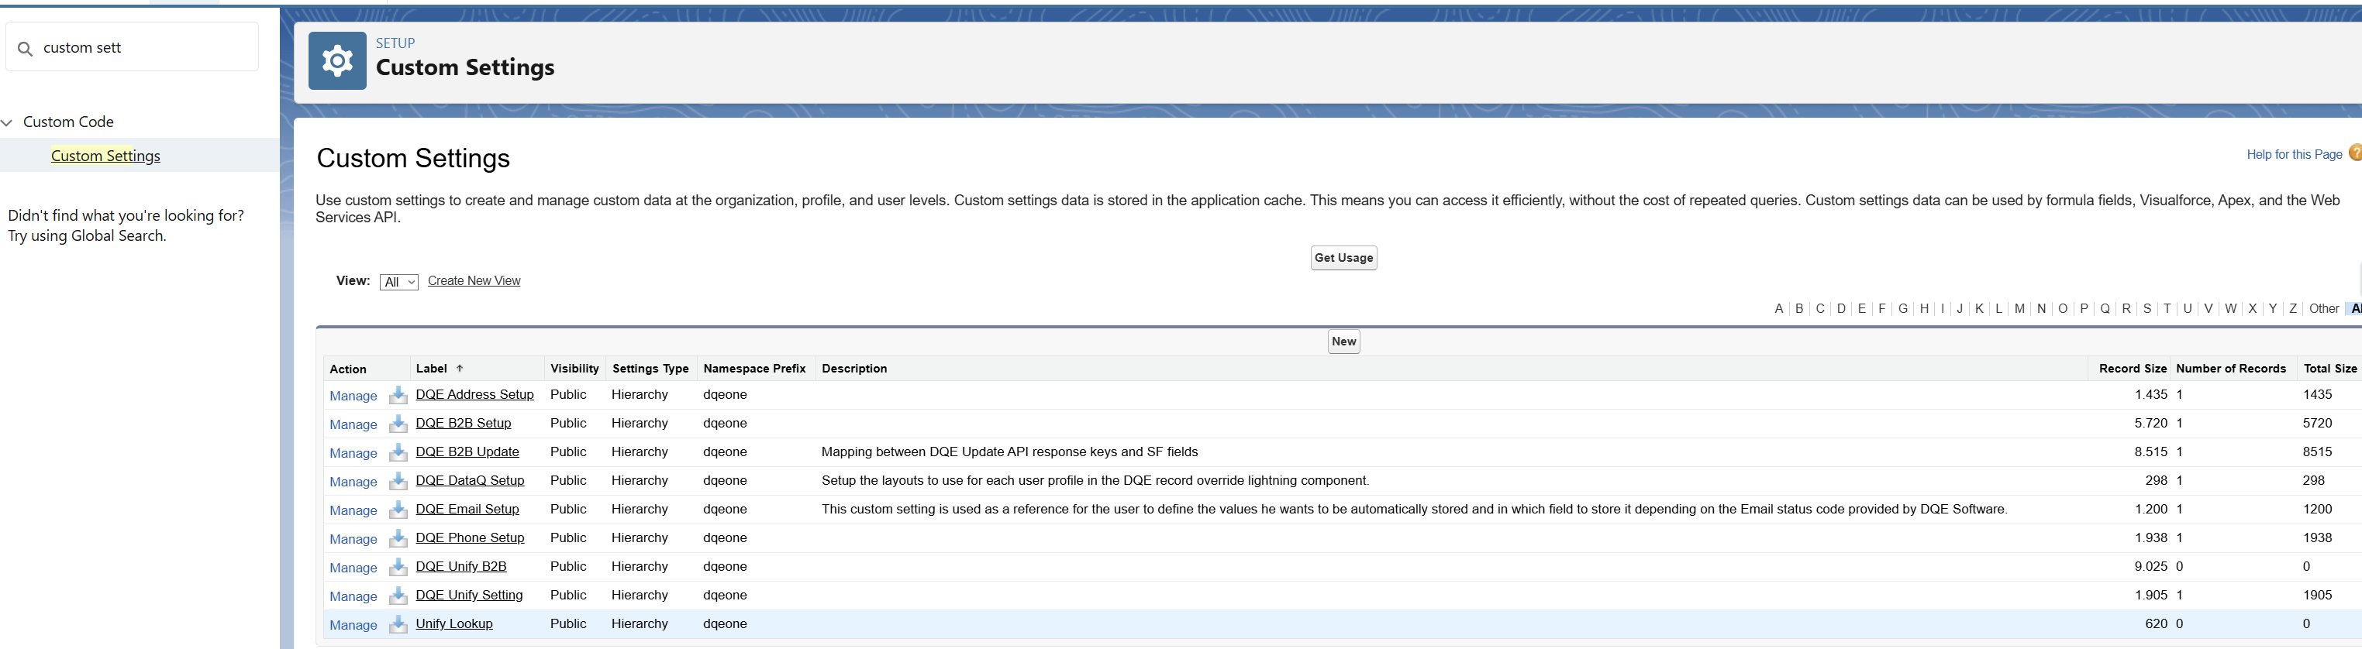Screen dimensions: 2362x649
Task: Click download icon in DQE B2B Setup row
Action: (x=398, y=424)
